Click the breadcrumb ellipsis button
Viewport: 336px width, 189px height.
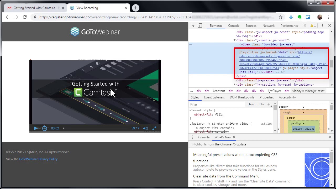pos(192,91)
